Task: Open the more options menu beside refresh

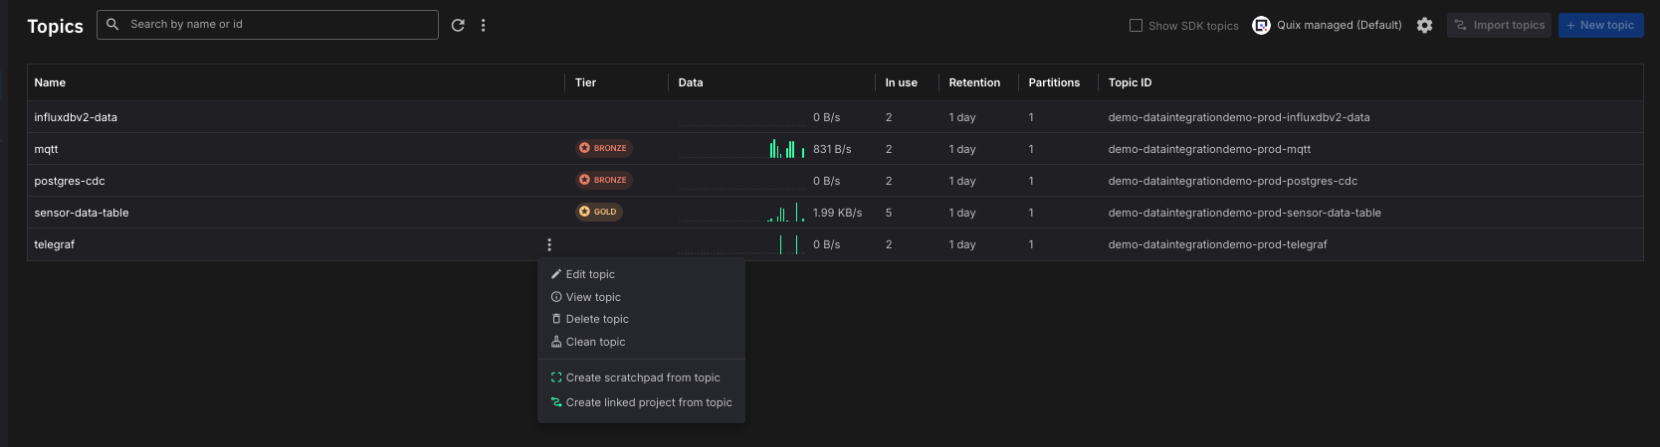Action: 484,25
